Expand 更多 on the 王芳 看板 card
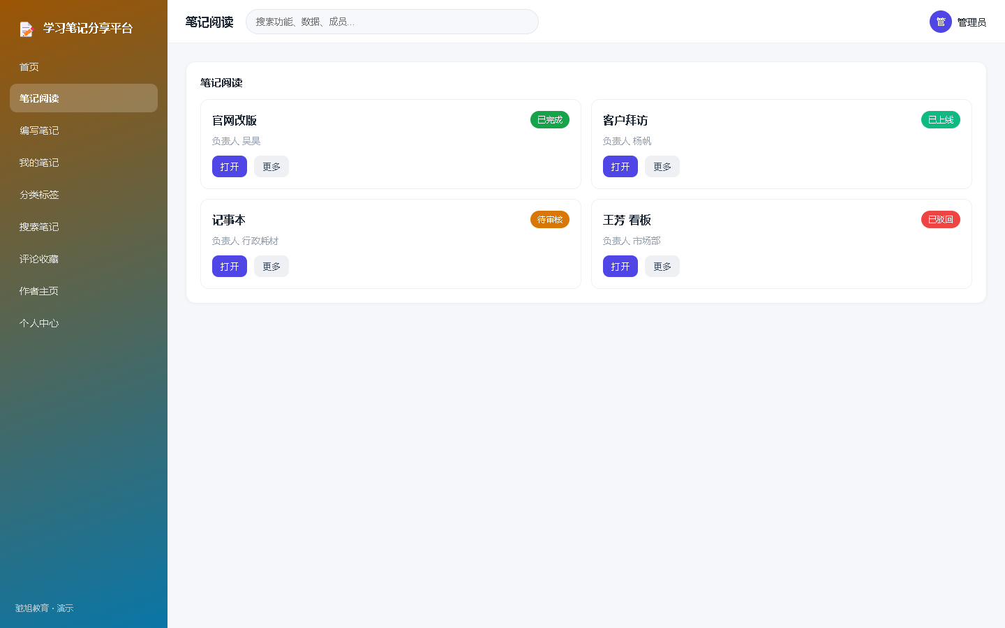 pyautogui.click(x=662, y=267)
